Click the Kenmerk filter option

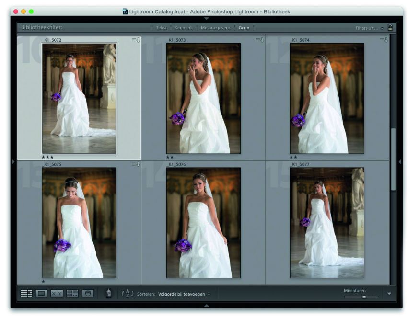[183, 28]
